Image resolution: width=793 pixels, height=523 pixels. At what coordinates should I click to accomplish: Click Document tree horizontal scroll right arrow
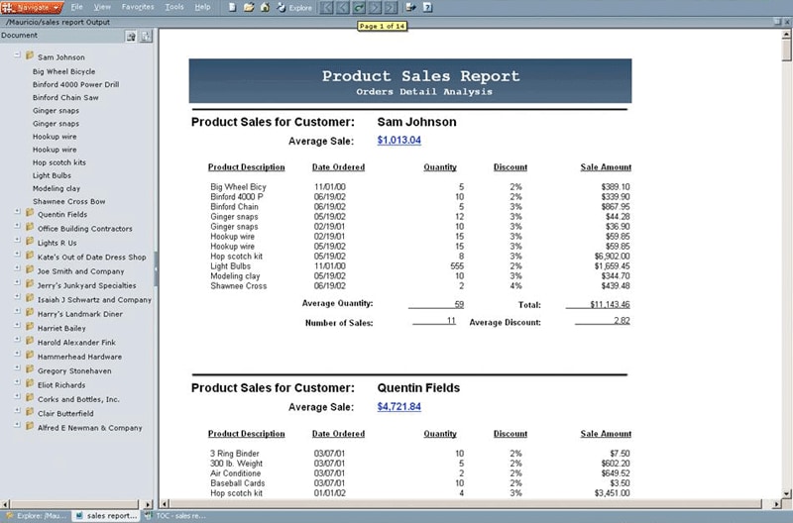tap(147, 504)
